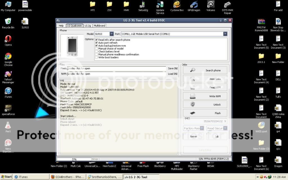288x180 pixels.
Task: Enable Write boot loaders option
Action: [96, 57]
